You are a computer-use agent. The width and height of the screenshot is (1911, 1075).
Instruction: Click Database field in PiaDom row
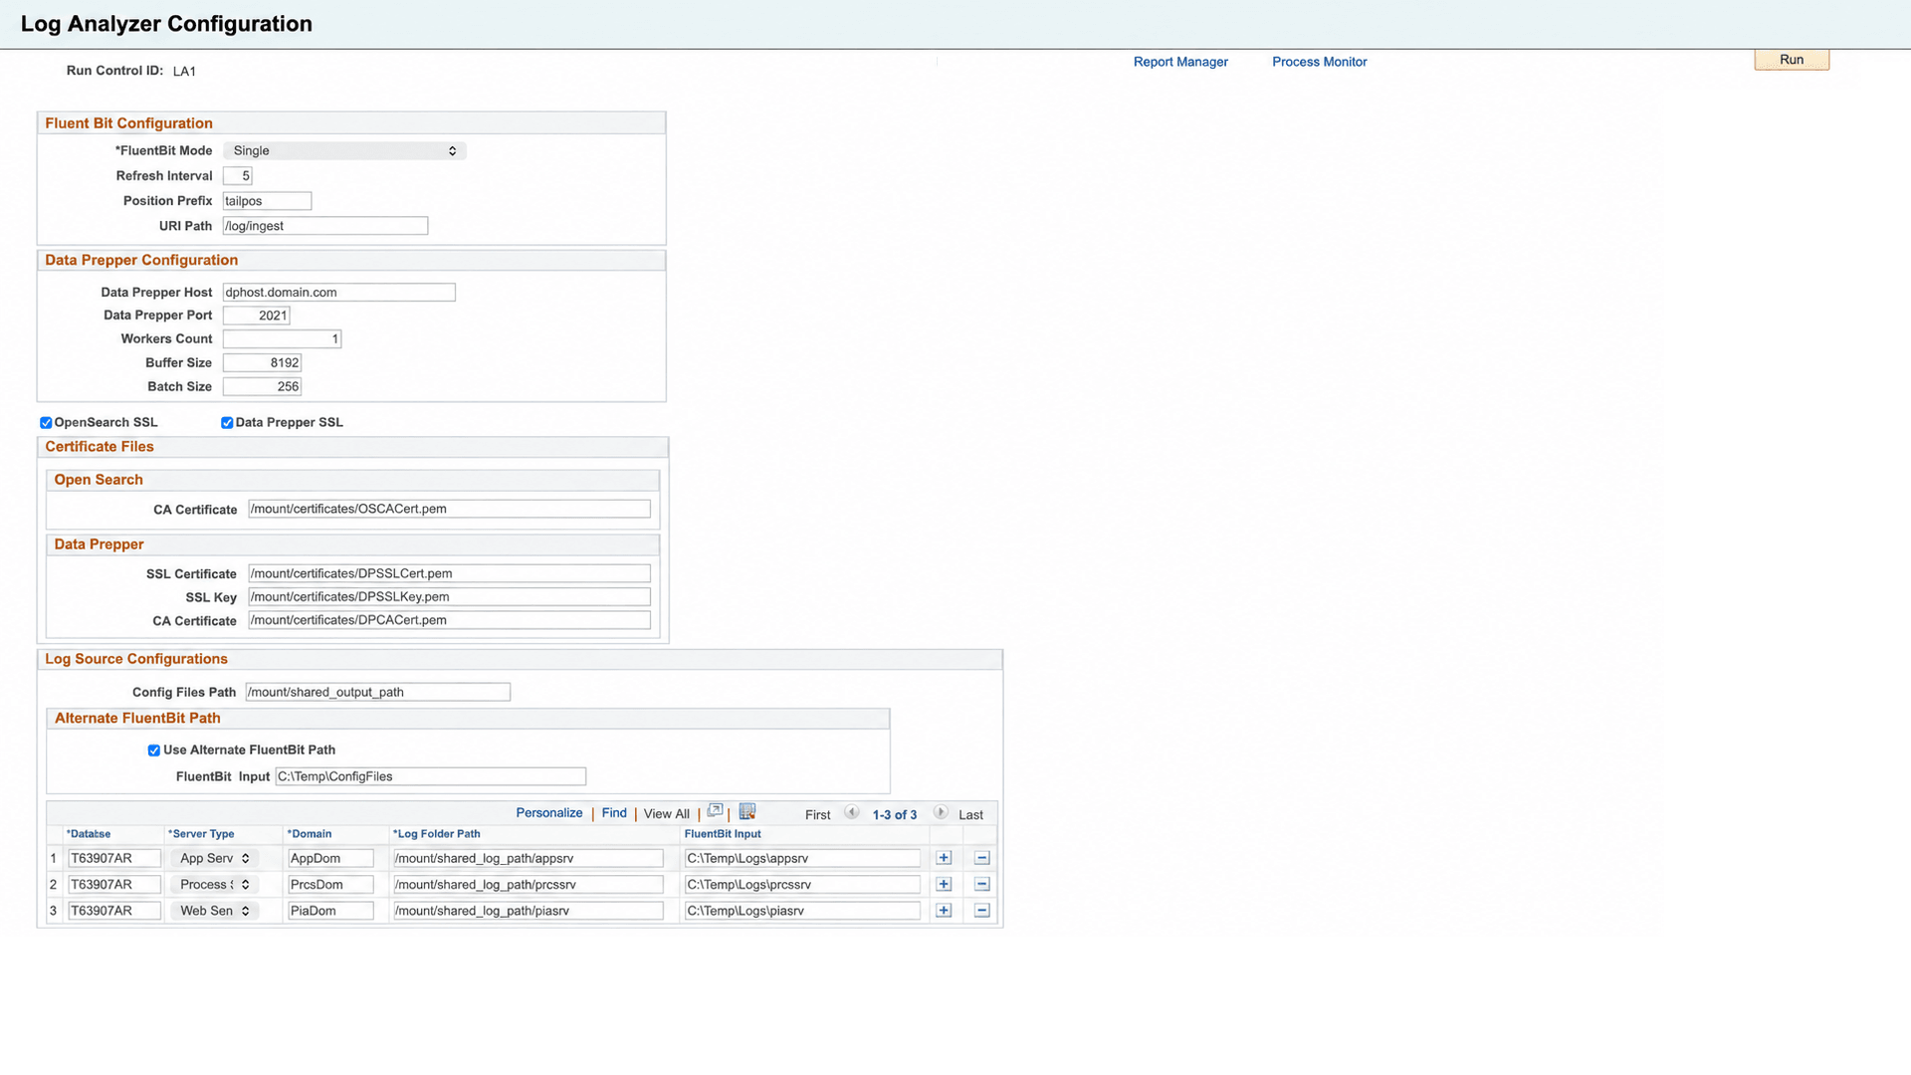pos(114,911)
